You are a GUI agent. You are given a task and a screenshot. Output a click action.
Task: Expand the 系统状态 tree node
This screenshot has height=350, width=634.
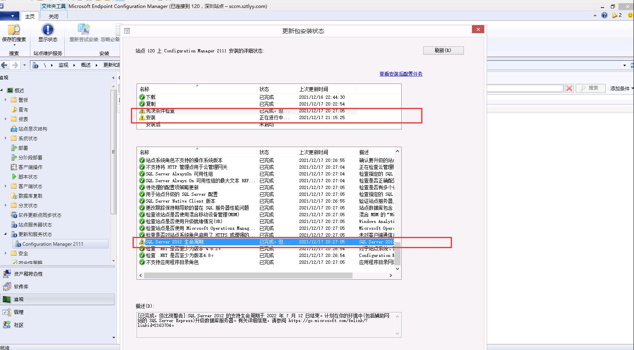[x=6, y=138]
